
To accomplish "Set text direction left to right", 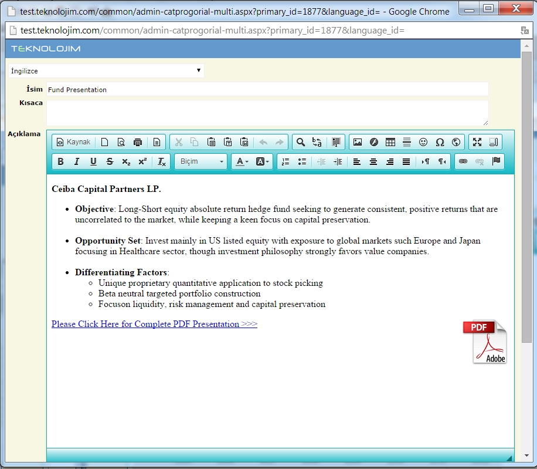I will click(426, 161).
